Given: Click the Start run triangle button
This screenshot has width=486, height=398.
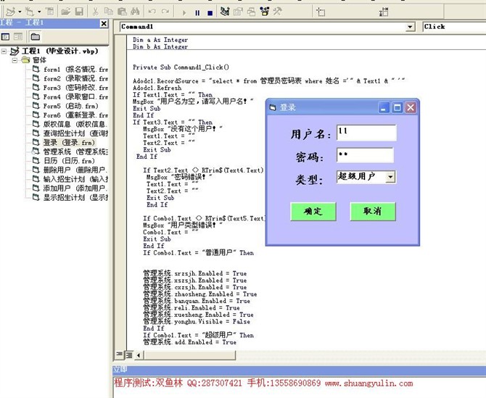Looking at the screenshot, I should tap(184, 13).
